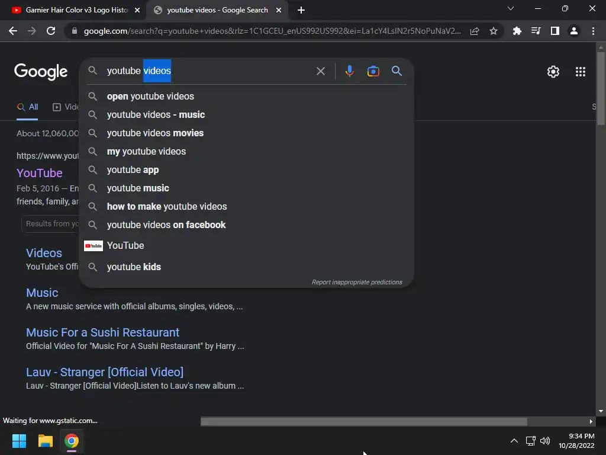Show hidden system tray icons

514,441
